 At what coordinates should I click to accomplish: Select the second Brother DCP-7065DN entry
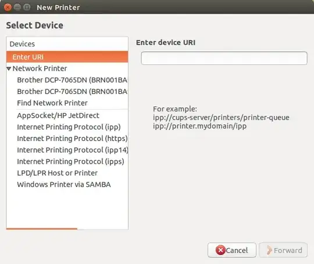tap(72, 92)
